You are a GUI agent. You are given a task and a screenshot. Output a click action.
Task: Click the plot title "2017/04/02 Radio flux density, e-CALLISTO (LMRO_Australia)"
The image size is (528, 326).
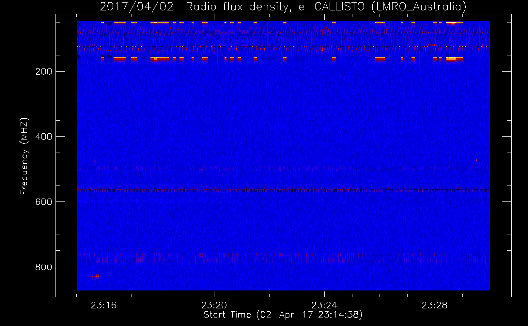[x=283, y=7]
